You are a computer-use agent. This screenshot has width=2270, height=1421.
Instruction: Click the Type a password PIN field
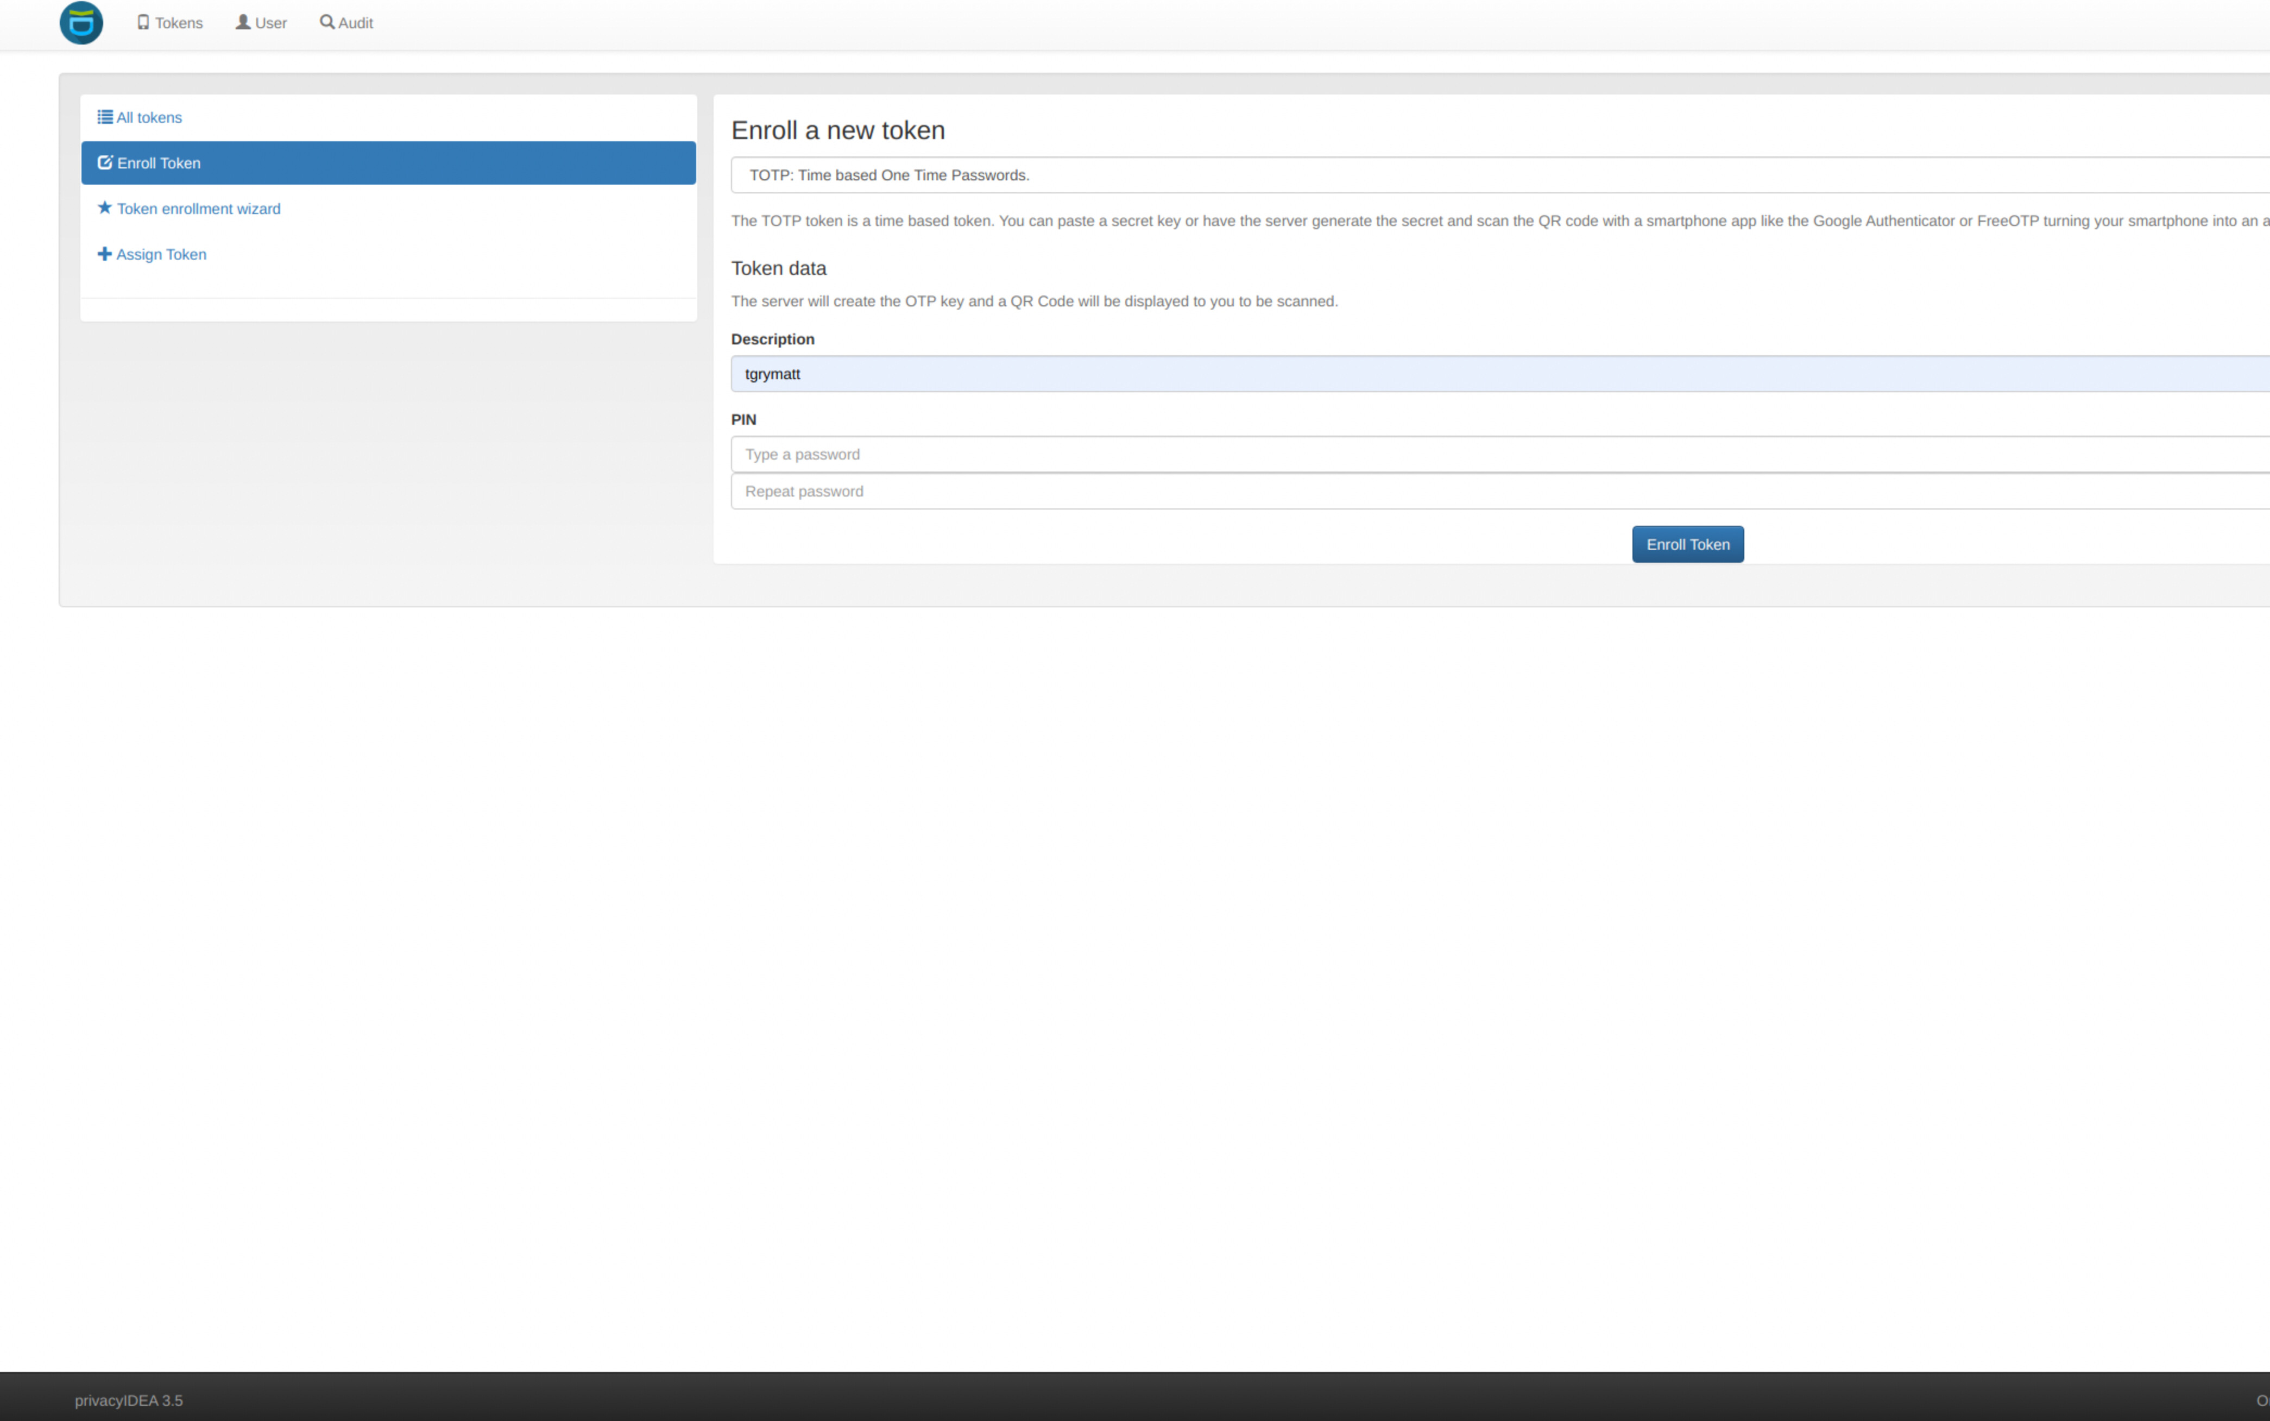click(1500, 454)
